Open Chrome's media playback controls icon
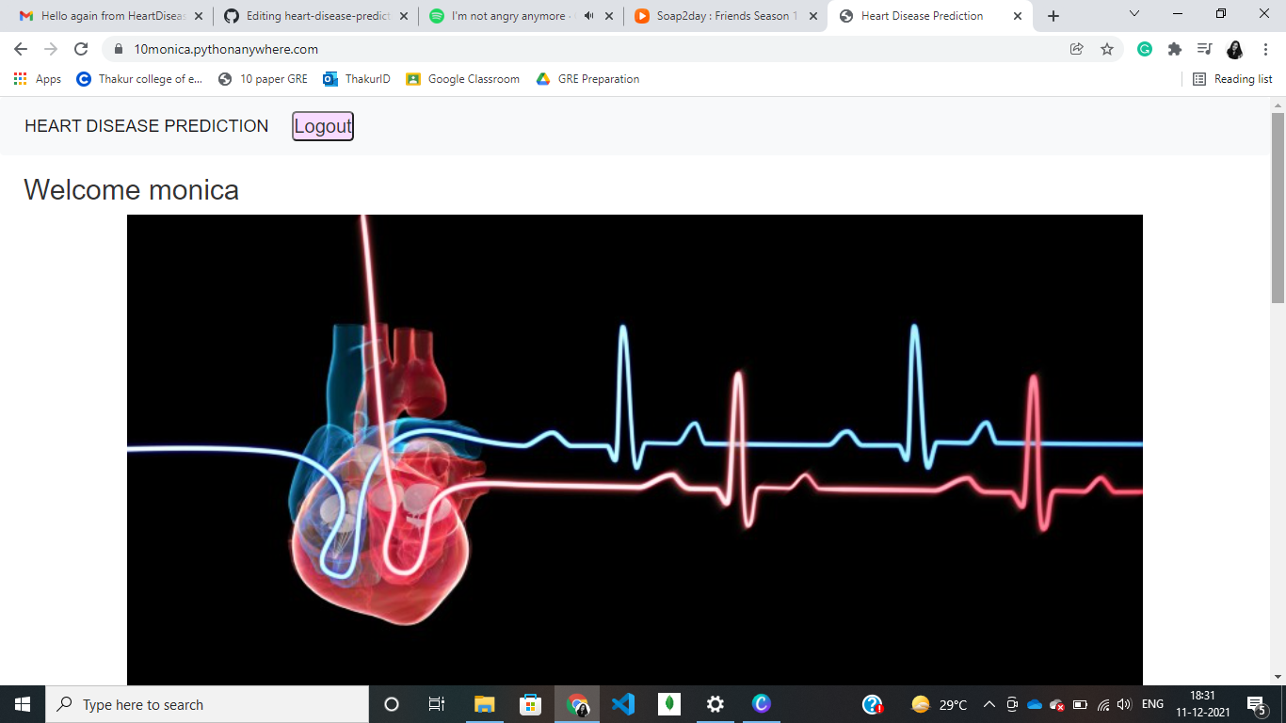Image resolution: width=1286 pixels, height=723 pixels. (x=1204, y=47)
